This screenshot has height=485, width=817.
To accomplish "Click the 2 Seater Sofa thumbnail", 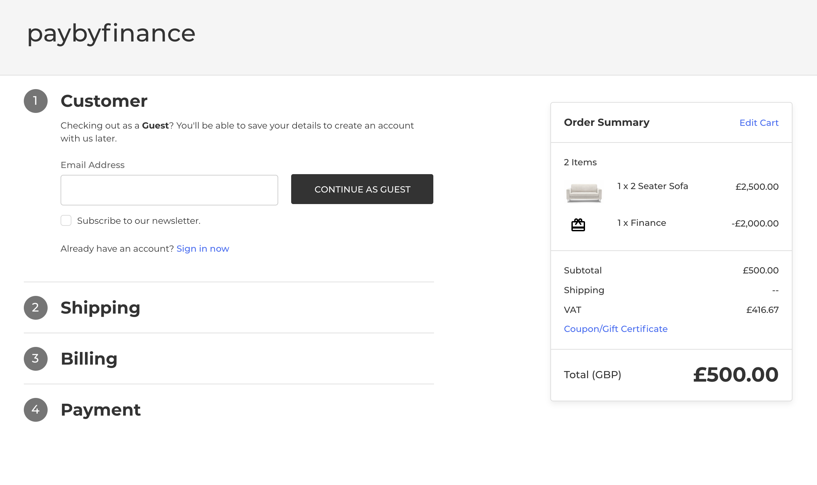I will (584, 193).
